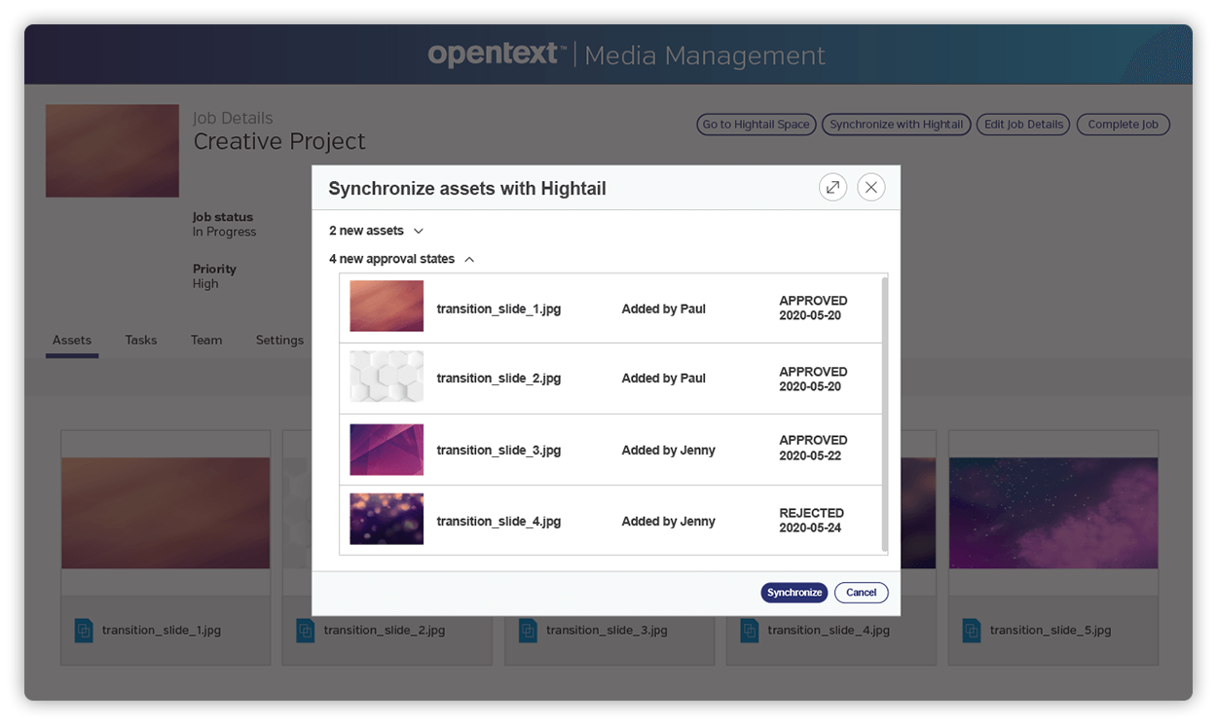Collapse the 4 new approval states section
Viewport: 1217px width, 725px height.
(x=401, y=259)
